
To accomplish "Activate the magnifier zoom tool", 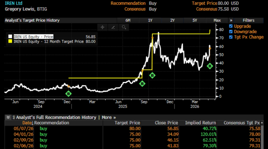I will pos(124,27).
